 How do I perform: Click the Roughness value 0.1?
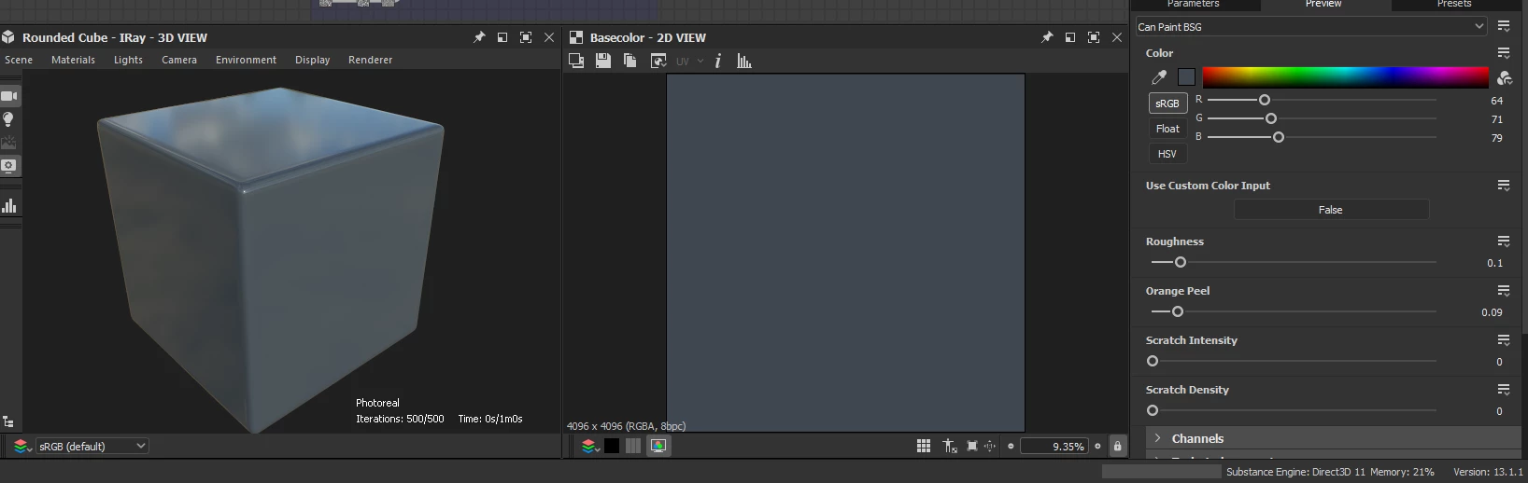tap(1494, 263)
